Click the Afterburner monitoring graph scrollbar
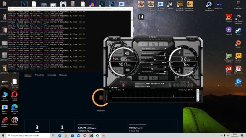The height and width of the screenshot is (138, 246). pyautogui.click(x=198, y=95)
